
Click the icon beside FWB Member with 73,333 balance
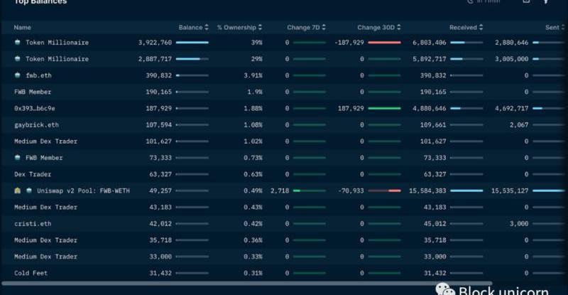click(17, 158)
